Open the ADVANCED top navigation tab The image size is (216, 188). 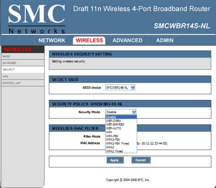pyautogui.click(x=127, y=40)
